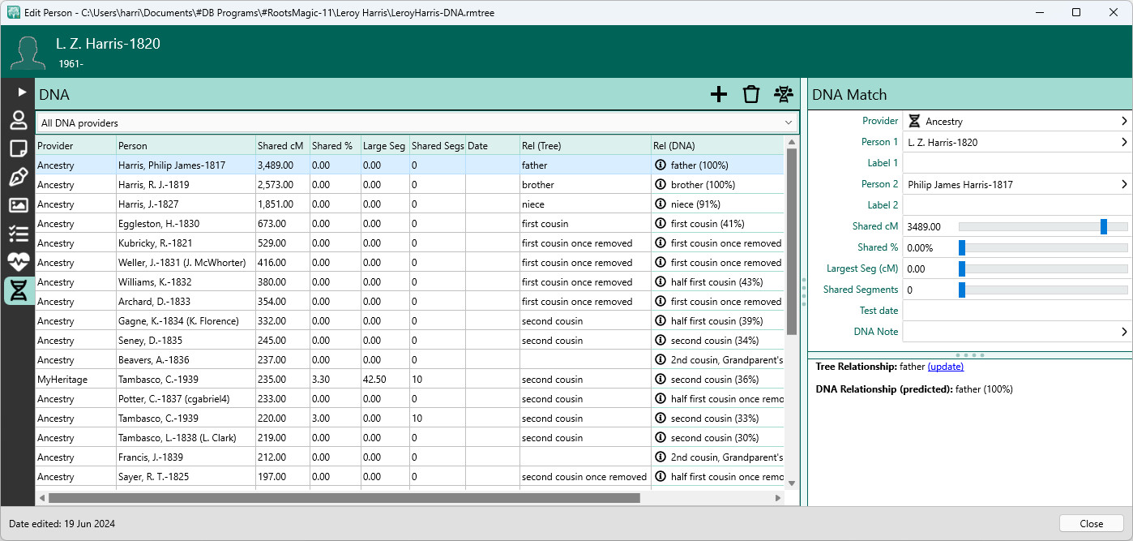Viewport: 1133px width, 541px height.
Task: Click info icon in Archard, D.-1833 row
Action: click(x=661, y=301)
